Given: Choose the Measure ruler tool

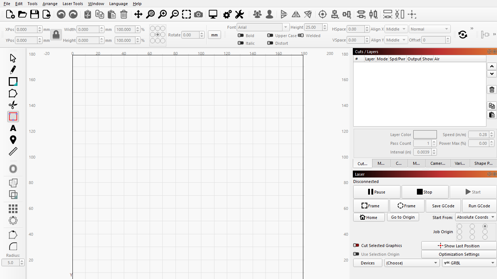Looking at the screenshot, I should click(x=13, y=151).
